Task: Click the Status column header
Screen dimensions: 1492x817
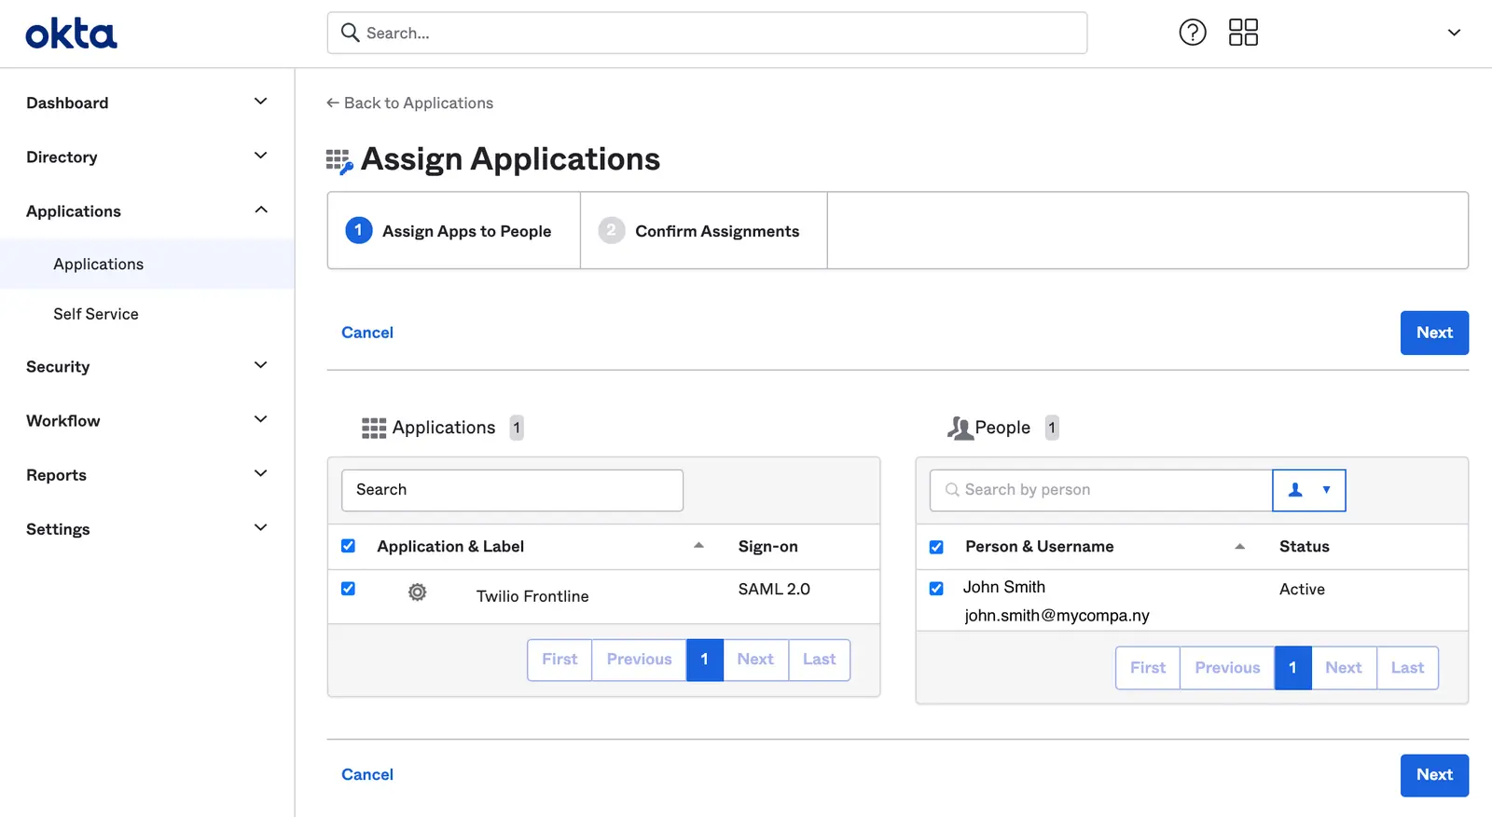Action: (x=1304, y=547)
